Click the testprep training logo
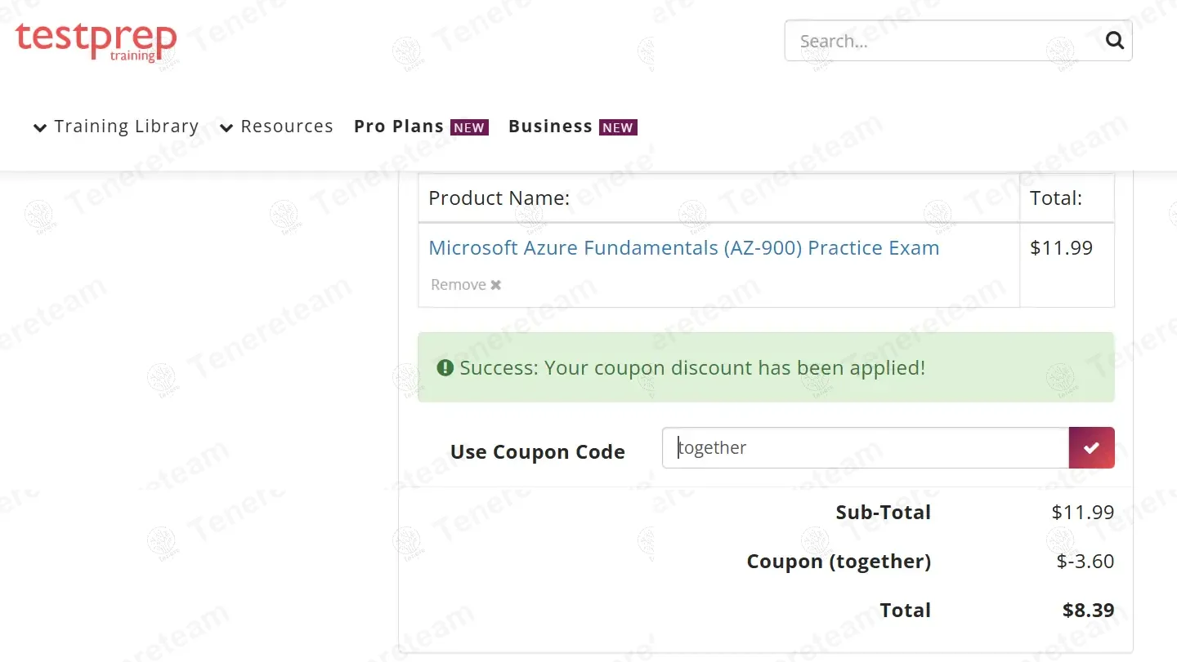This screenshot has width=1177, height=662. click(x=96, y=41)
